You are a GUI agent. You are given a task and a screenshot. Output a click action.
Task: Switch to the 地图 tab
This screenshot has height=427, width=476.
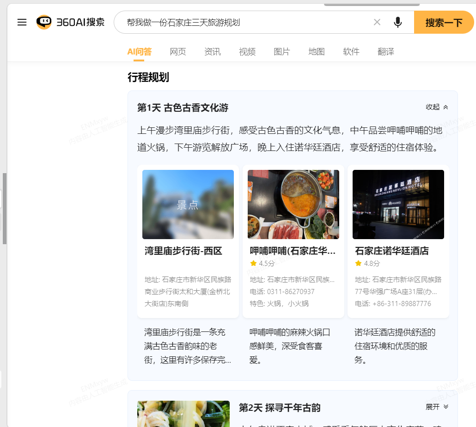click(x=316, y=52)
